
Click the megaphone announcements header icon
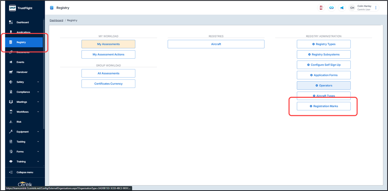(342, 8)
